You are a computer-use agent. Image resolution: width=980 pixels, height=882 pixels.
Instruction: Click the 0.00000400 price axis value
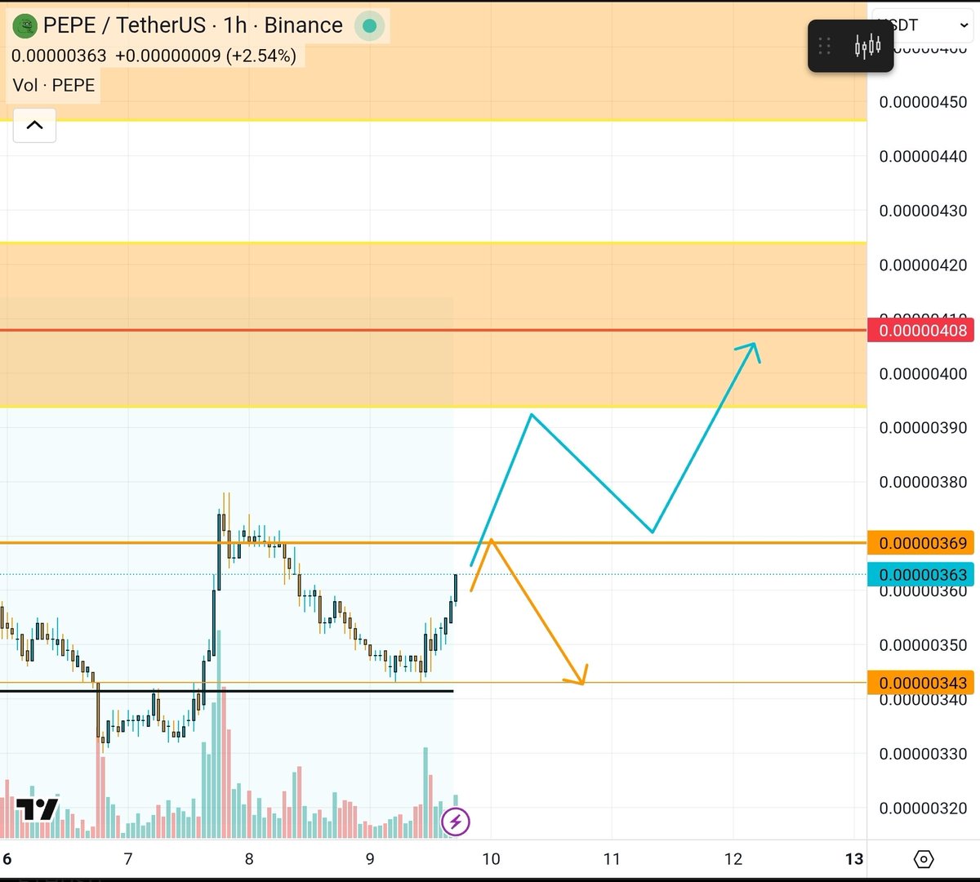[923, 373]
